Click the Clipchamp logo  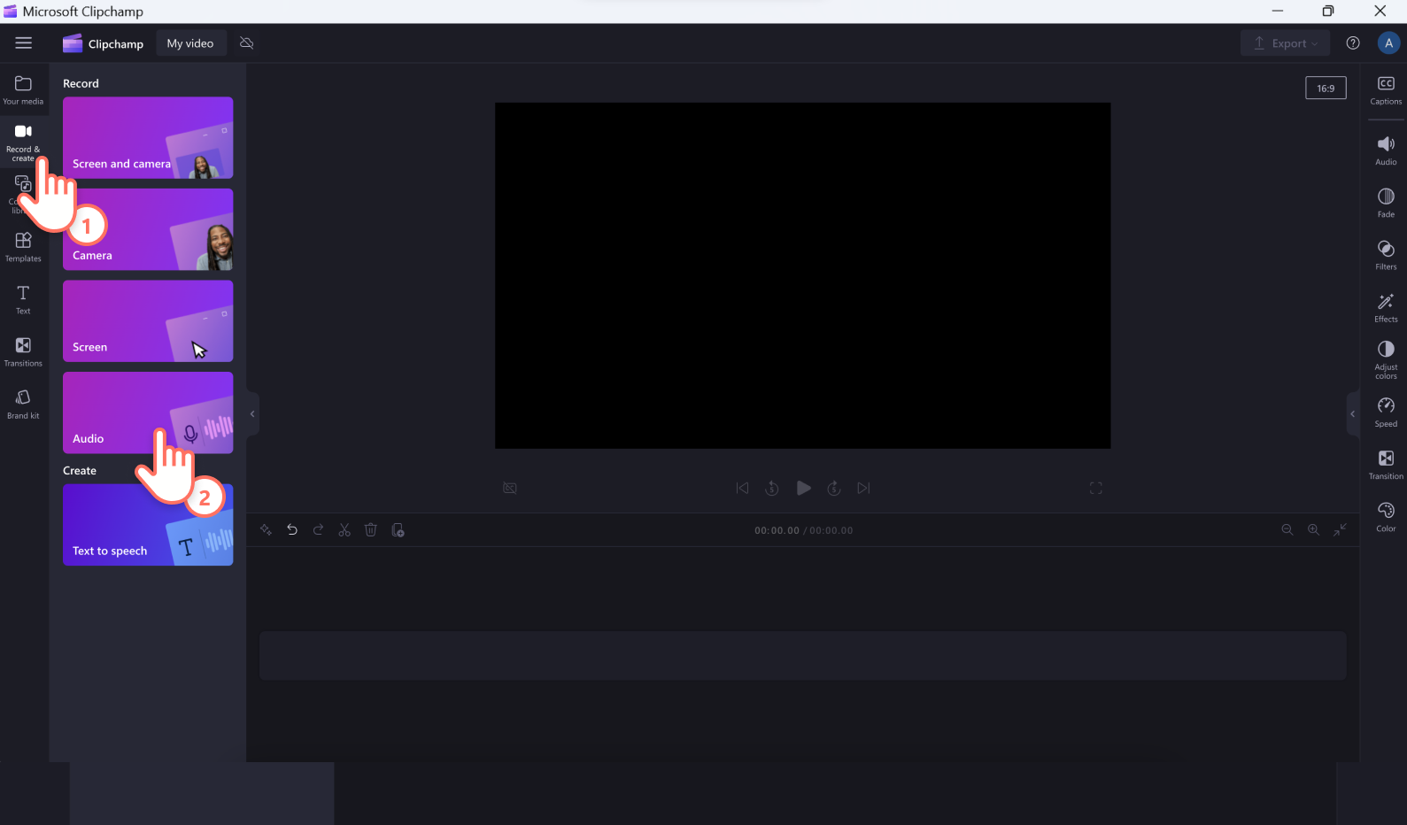103,43
